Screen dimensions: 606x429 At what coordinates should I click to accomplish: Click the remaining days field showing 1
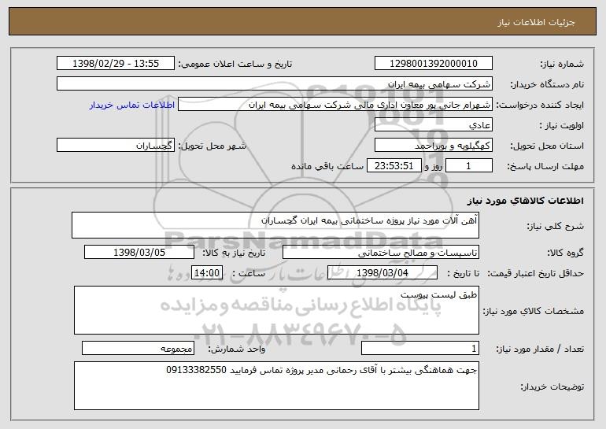point(469,165)
